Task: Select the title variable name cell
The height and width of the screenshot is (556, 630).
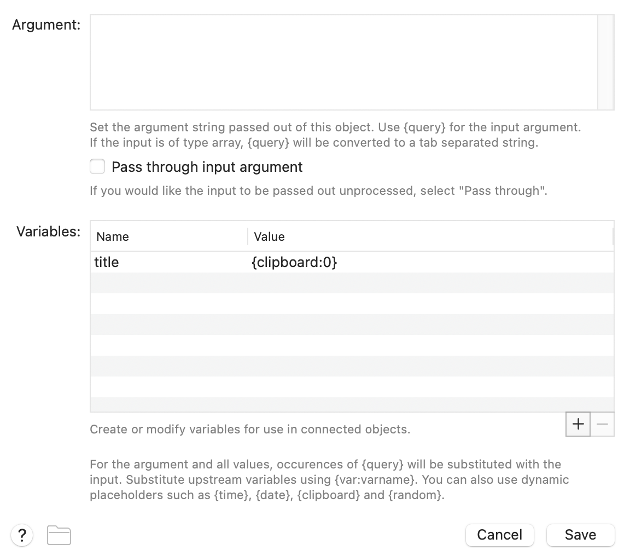Action: 107,262
